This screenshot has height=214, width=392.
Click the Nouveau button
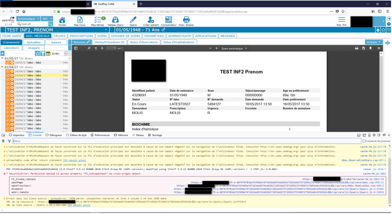82,42
